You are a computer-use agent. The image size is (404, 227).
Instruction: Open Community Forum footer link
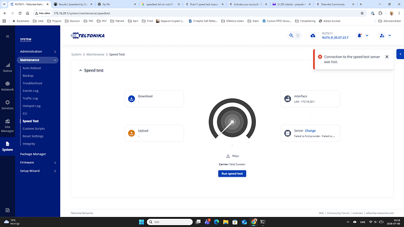338,213
